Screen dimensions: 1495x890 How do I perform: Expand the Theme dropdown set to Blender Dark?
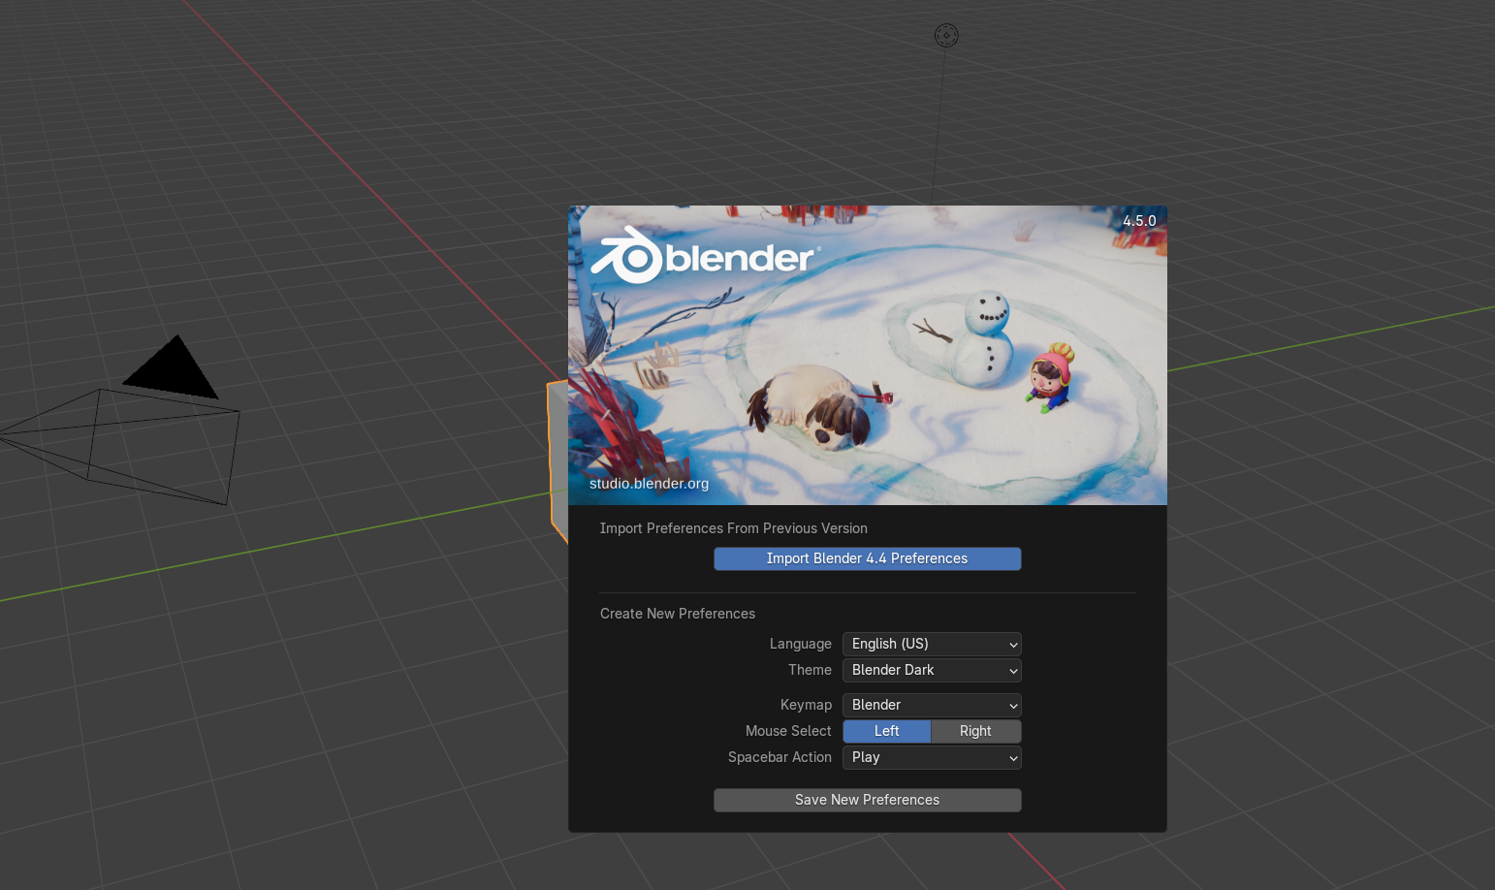tap(931, 670)
